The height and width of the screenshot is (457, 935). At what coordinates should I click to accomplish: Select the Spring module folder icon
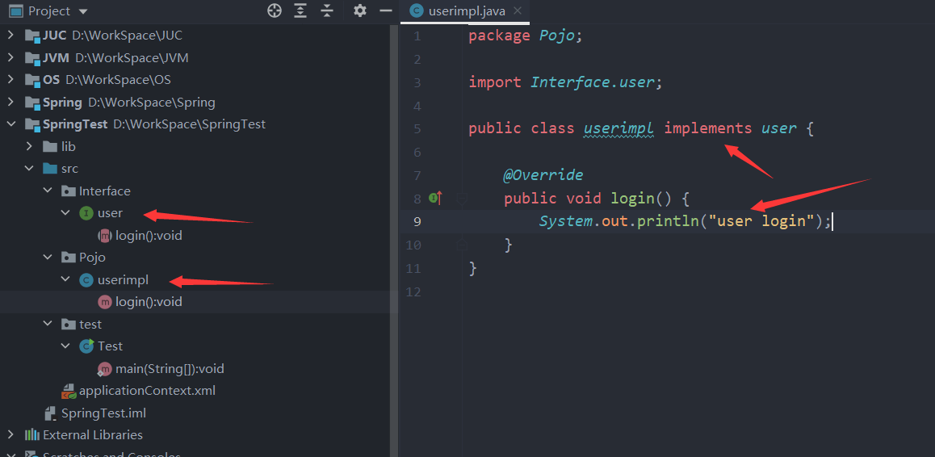click(31, 102)
